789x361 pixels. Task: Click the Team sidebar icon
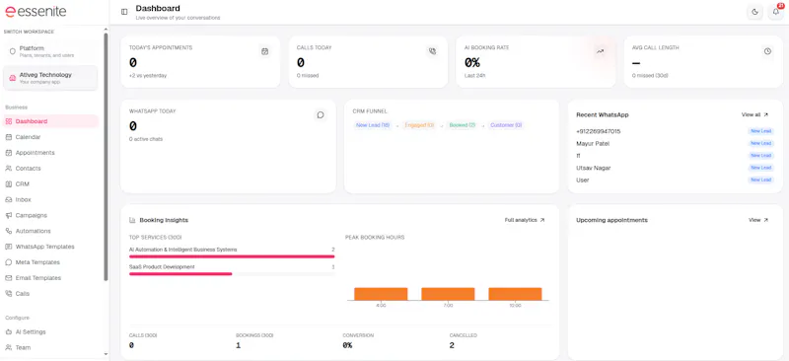point(9,347)
